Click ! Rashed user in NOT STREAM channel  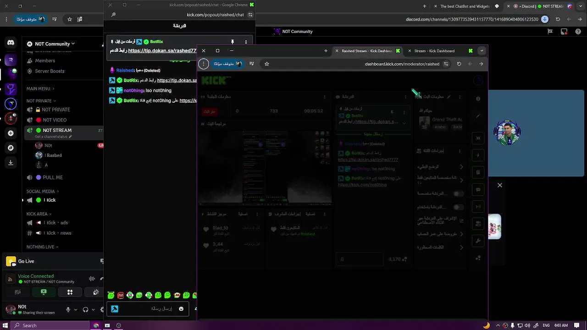pos(53,155)
